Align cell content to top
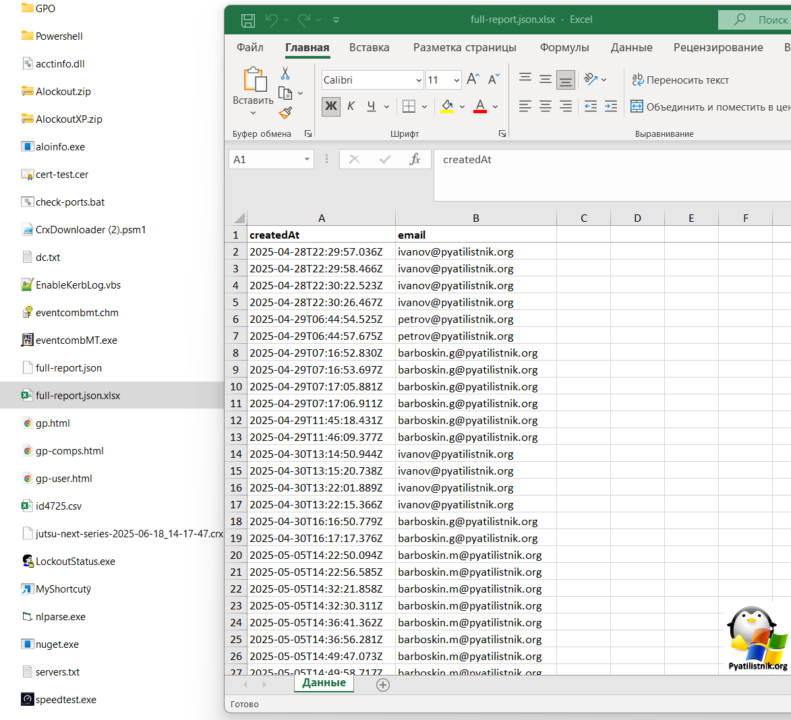Image resolution: width=791 pixels, height=720 pixels. coord(525,79)
